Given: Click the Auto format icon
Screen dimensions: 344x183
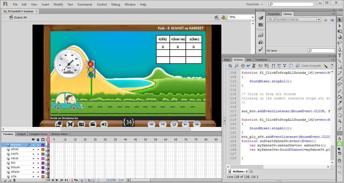Looking at the screenshot, I should tap(253, 65).
